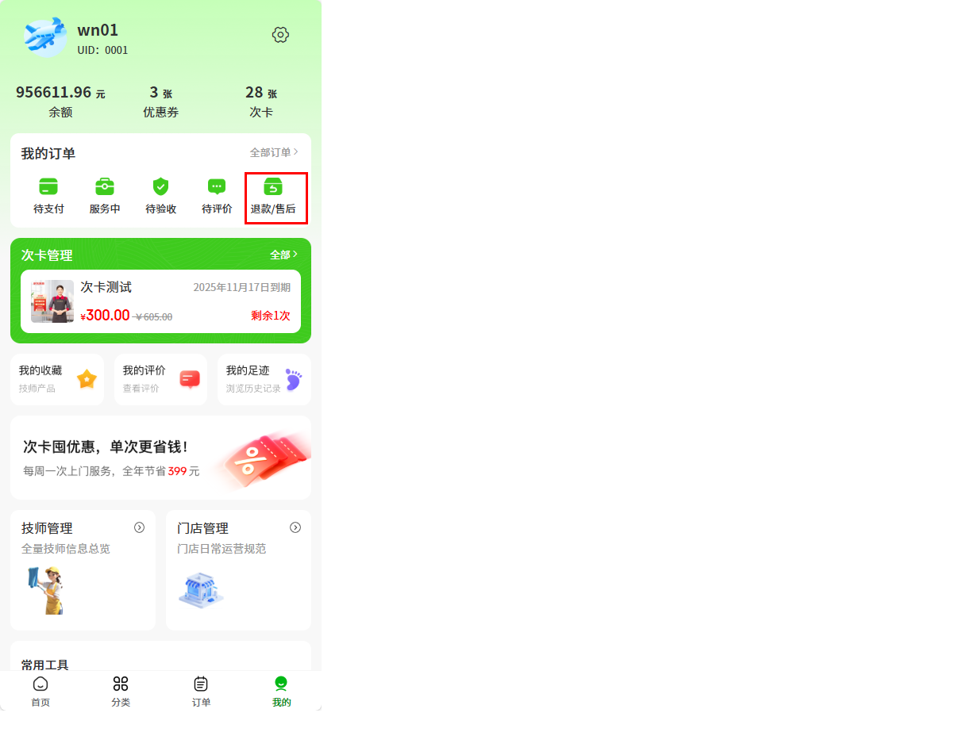
Task: Open the 服务中 in-service orders icon
Action: coord(105,186)
